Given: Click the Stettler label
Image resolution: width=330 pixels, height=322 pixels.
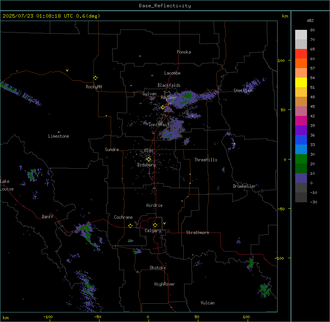Looking at the screenshot, I should coord(243,91).
